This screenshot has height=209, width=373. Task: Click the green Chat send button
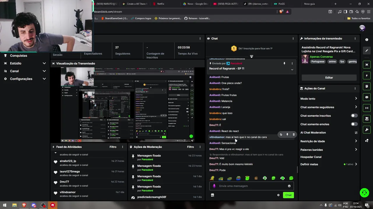288,195
